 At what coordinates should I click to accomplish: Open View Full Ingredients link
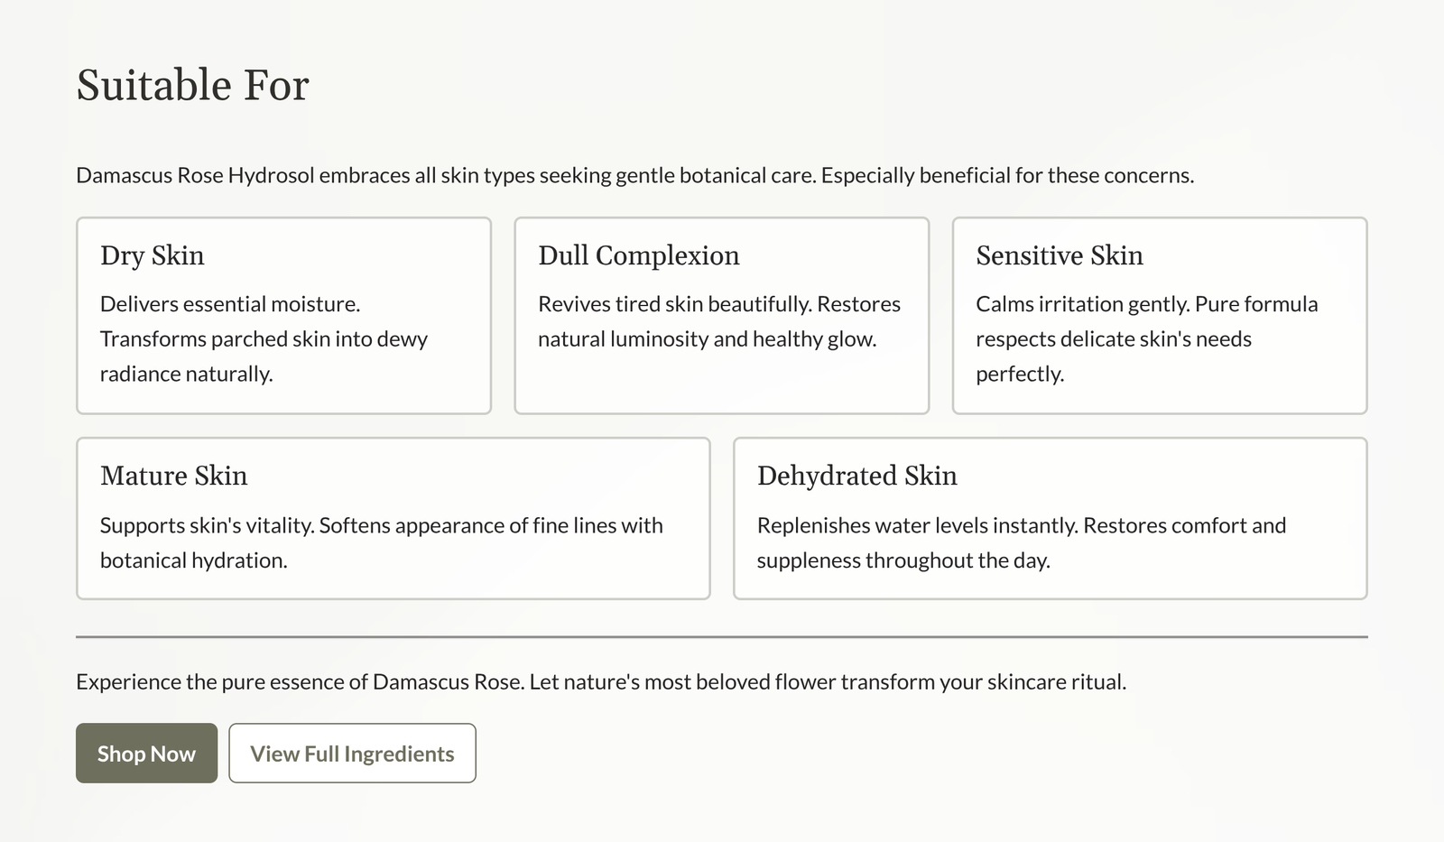tap(352, 754)
